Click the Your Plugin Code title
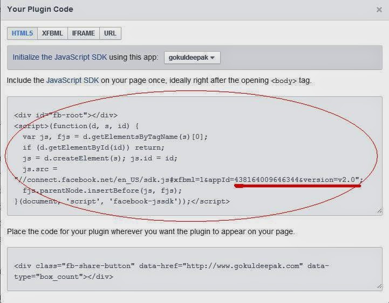 point(40,9)
